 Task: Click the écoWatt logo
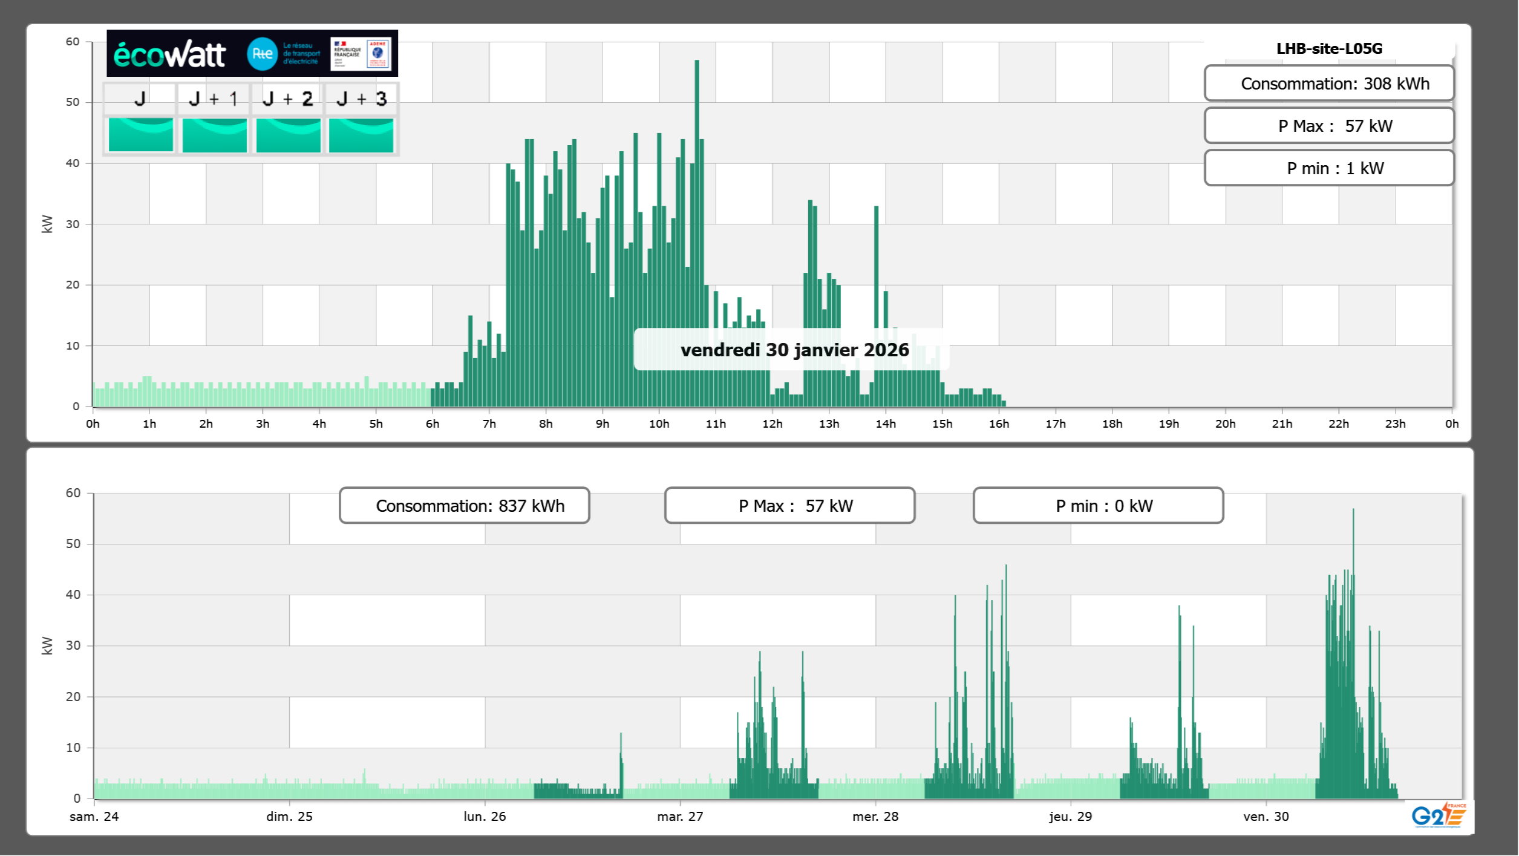pyautogui.click(x=170, y=54)
